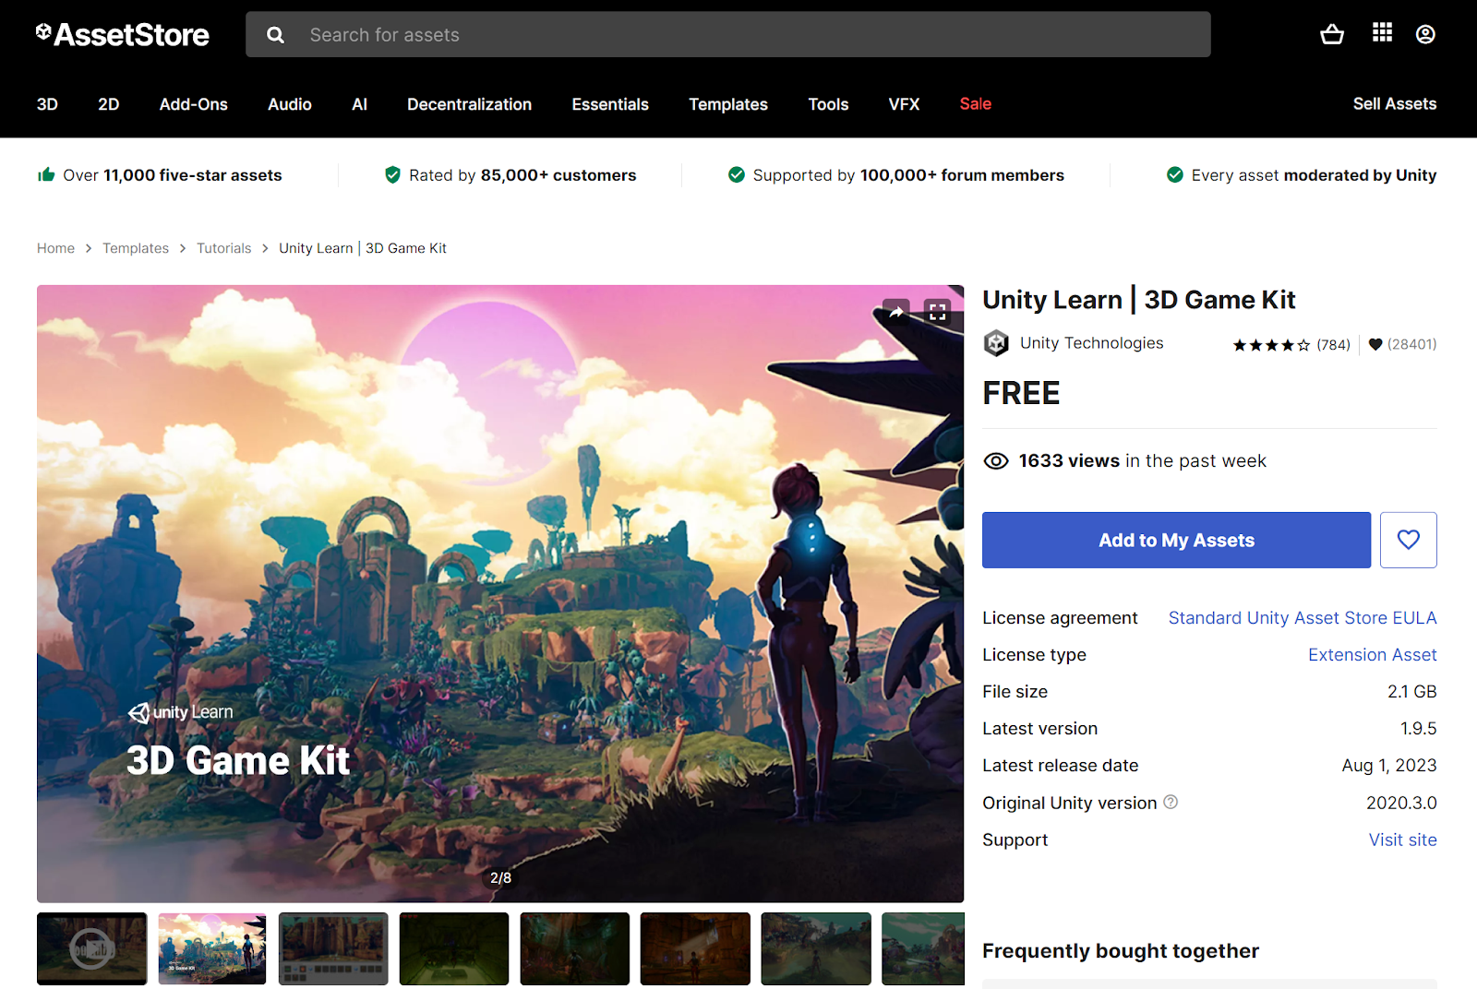Open the Essentials menu

coord(610,104)
